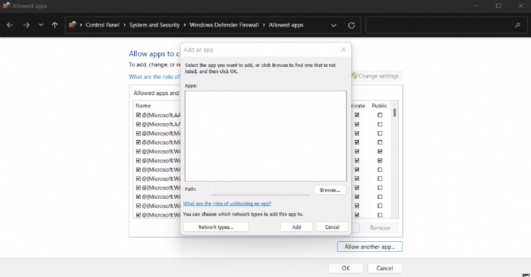The width and height of the screenshot is (531, 277).
Task: Toggle Private checkbox in last visible row
Action: (357, 215)
